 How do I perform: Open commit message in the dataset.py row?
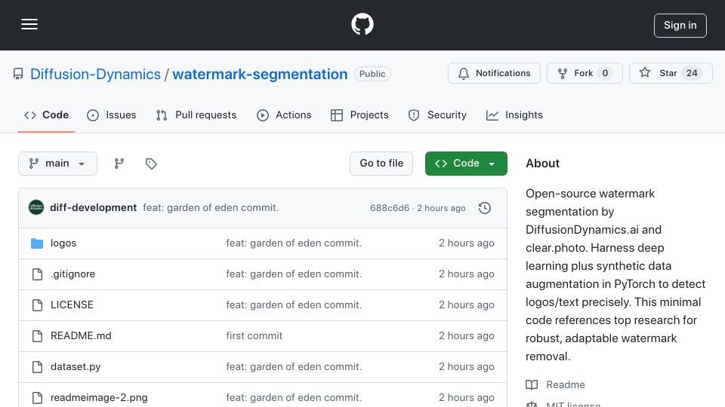(x=294, y=367)
